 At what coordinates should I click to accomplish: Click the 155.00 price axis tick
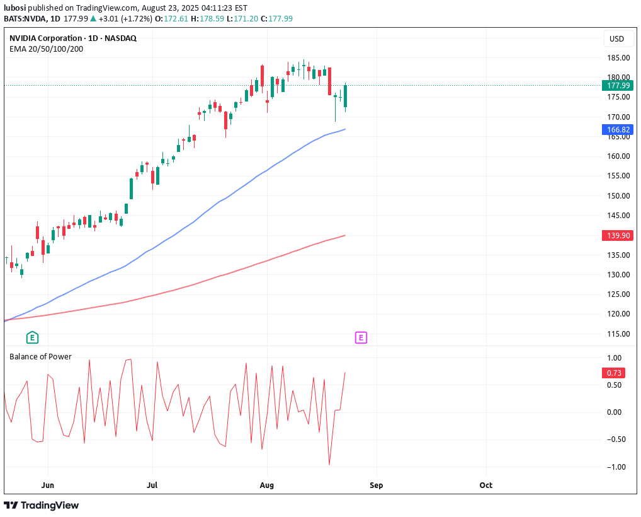[x=618, y=176]
